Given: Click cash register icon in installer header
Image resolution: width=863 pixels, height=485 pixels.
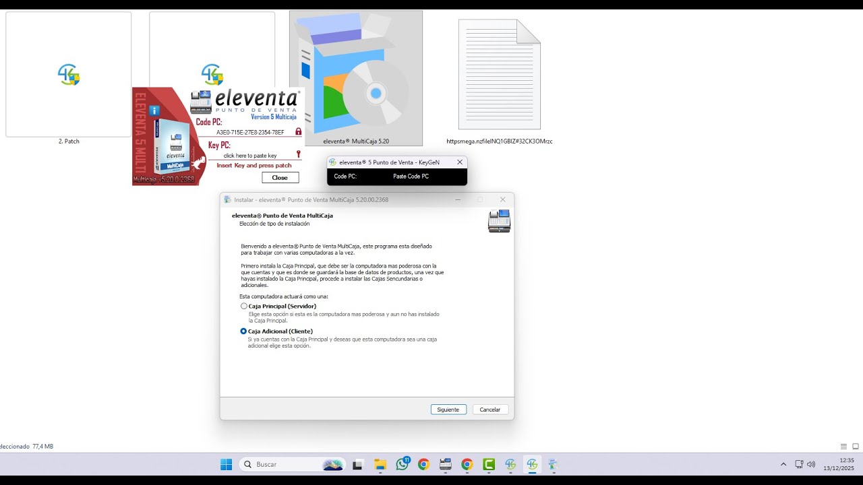Looking at the screenshot, I should (500, 221).
